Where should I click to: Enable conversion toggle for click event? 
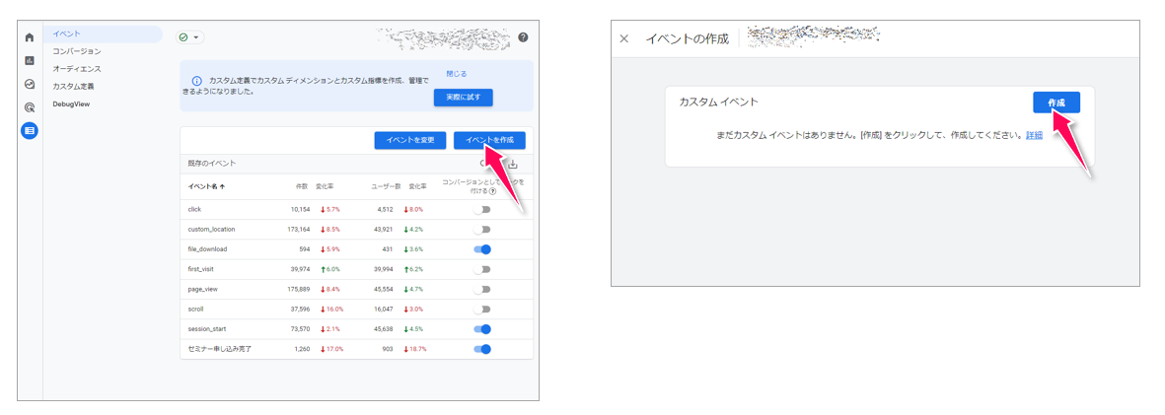pyautogui.click(x=481, y=210)
